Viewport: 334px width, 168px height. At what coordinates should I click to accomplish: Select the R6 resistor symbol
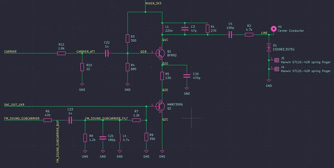[48, 120]
